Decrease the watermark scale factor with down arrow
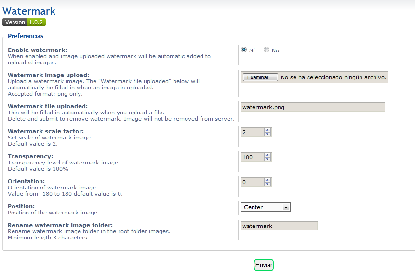Viewport: 415px width, 277px height. (268, 134)
